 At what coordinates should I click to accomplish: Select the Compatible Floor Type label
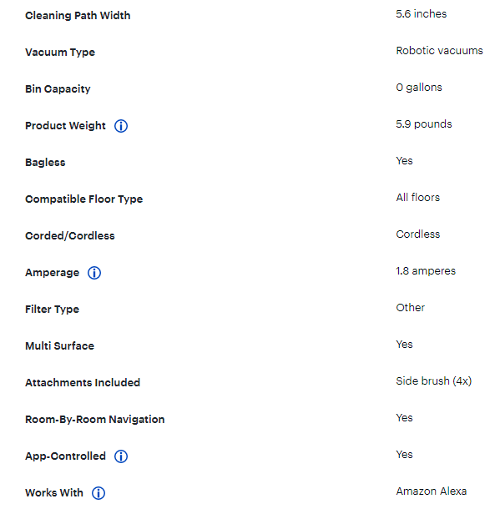pos(83,199)
